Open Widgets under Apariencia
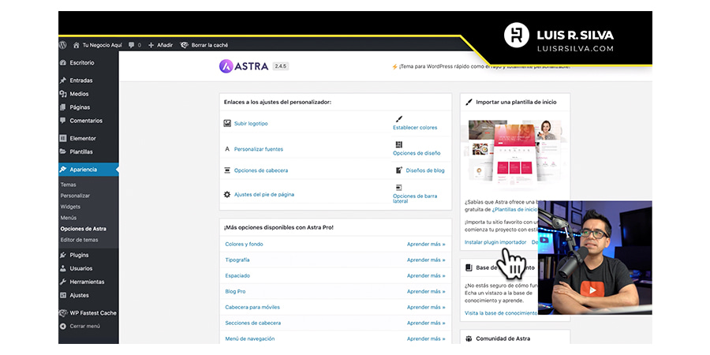 (70, 207)
